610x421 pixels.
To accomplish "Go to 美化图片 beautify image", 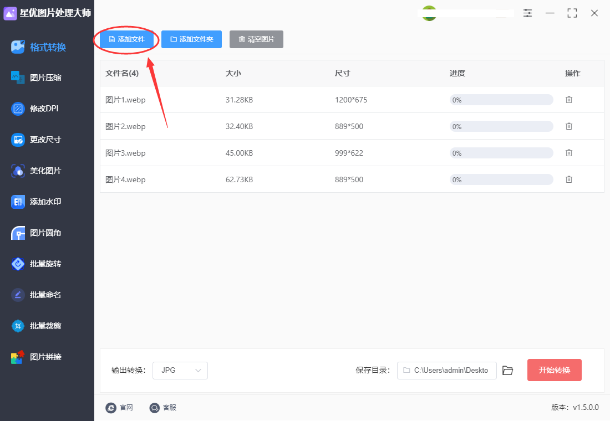I will coord(37,171).
